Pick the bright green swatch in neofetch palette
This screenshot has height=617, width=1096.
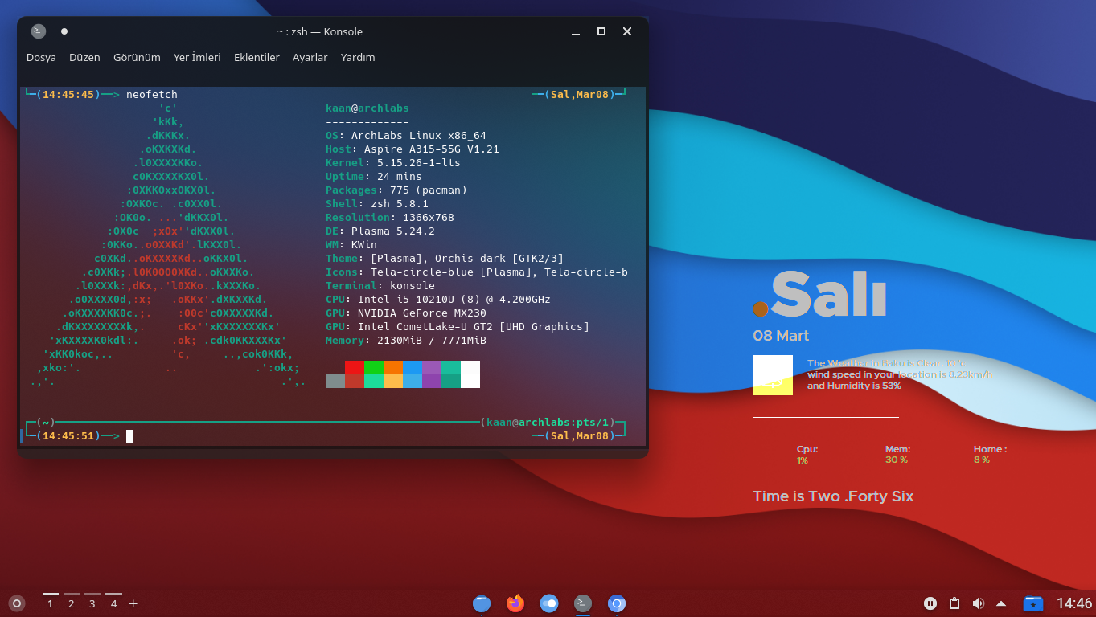click(x=374, y=368)
